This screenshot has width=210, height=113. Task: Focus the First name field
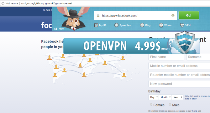pyautogui.click(x=166, y=57)
